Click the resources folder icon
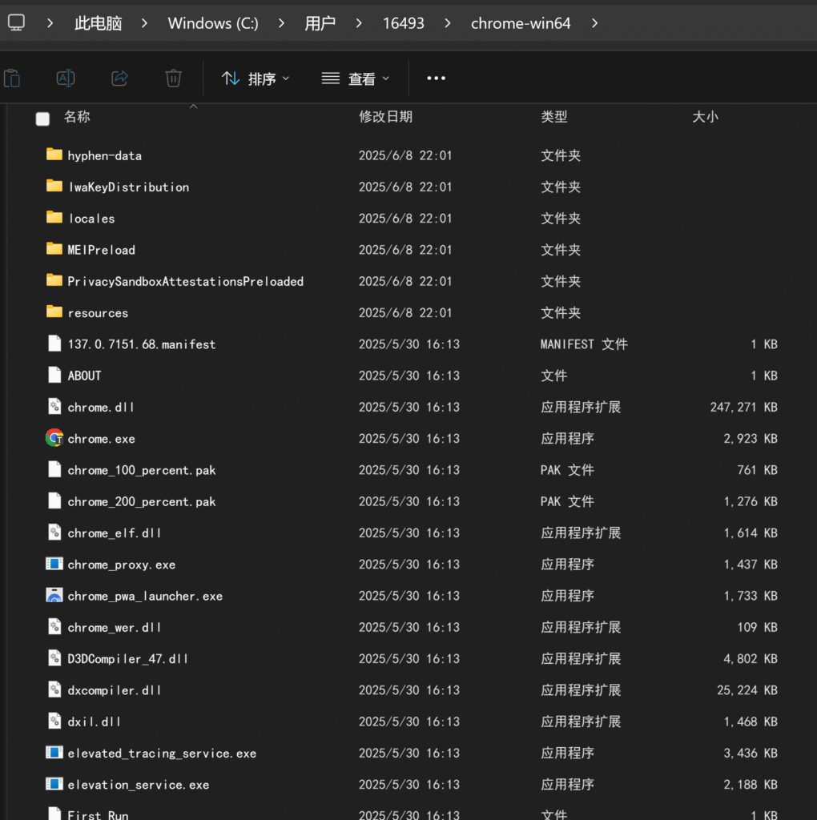The width and height of the screenshot is (817, 820). click(x=54, y=312)
